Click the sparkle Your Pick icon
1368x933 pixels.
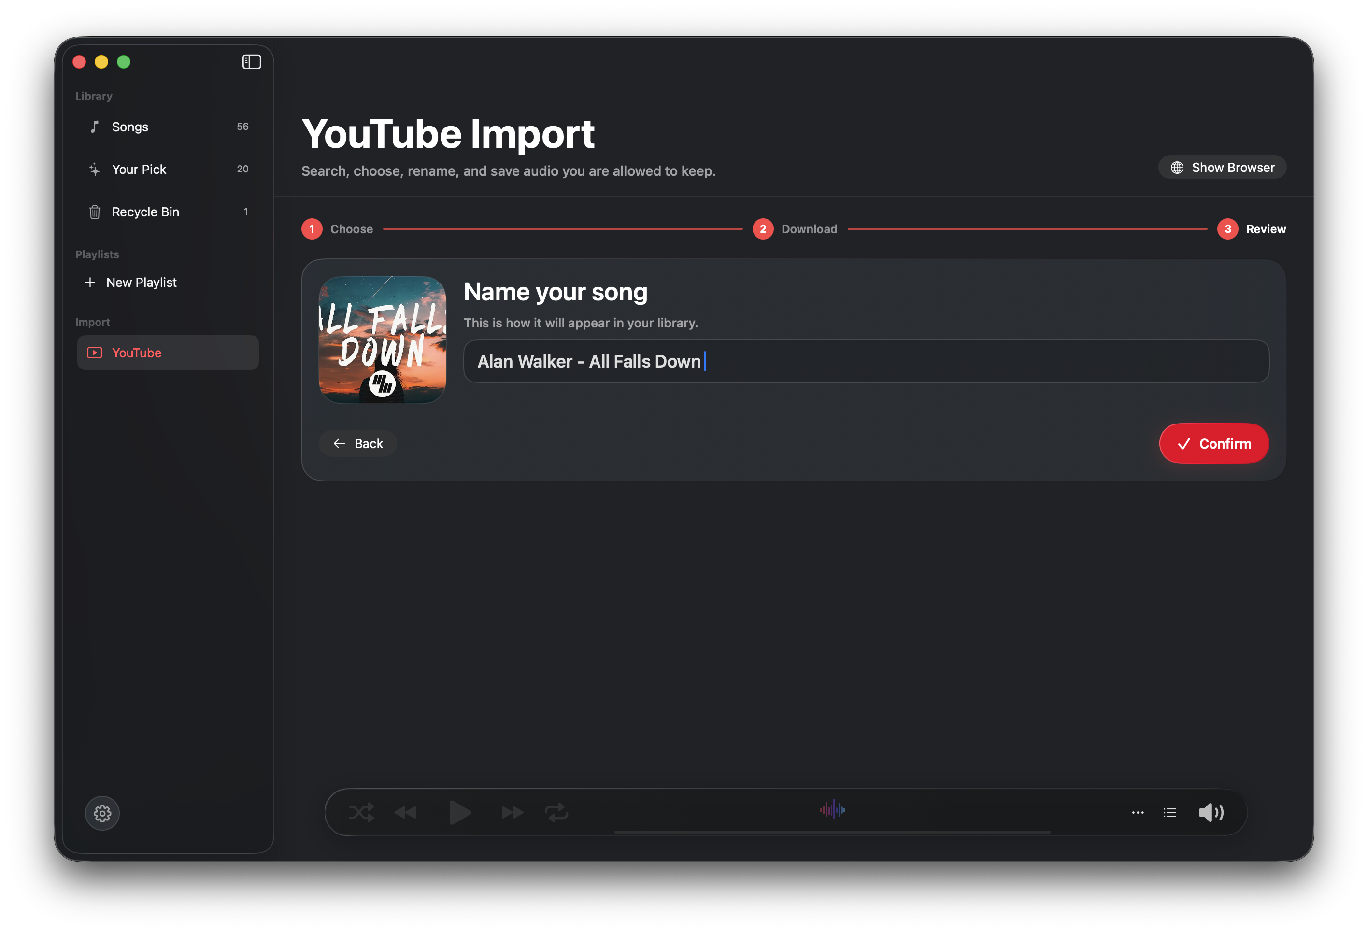point(94,170)
